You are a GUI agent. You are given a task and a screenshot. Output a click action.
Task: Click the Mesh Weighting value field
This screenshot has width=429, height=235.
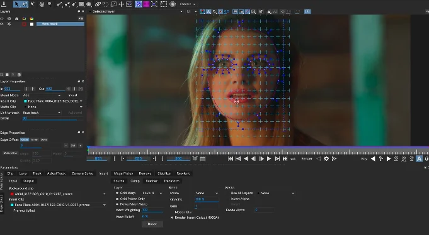152,210
